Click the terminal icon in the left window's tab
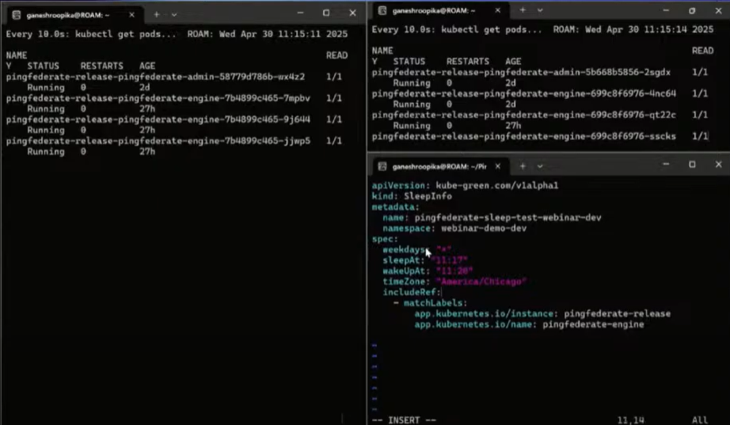The image size is (730, 425). click(16, 14)
